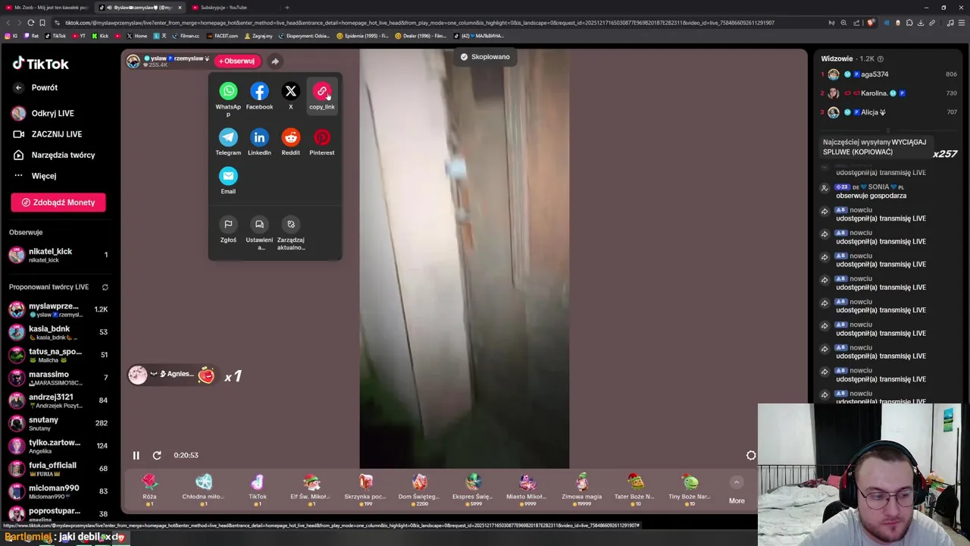Follow the streamer with Obserwuj button
Screen dimensions: 970x546
click(237, 61)
